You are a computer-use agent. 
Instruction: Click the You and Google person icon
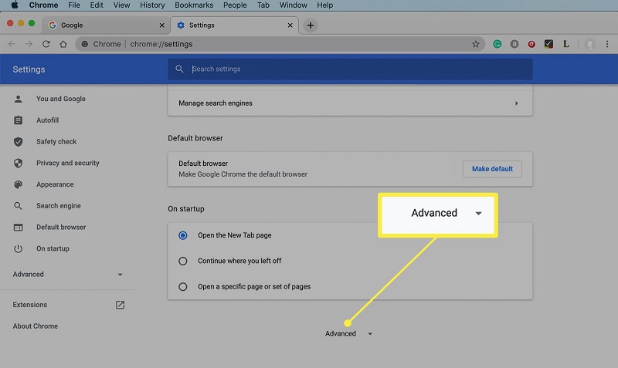pos(18,99)
